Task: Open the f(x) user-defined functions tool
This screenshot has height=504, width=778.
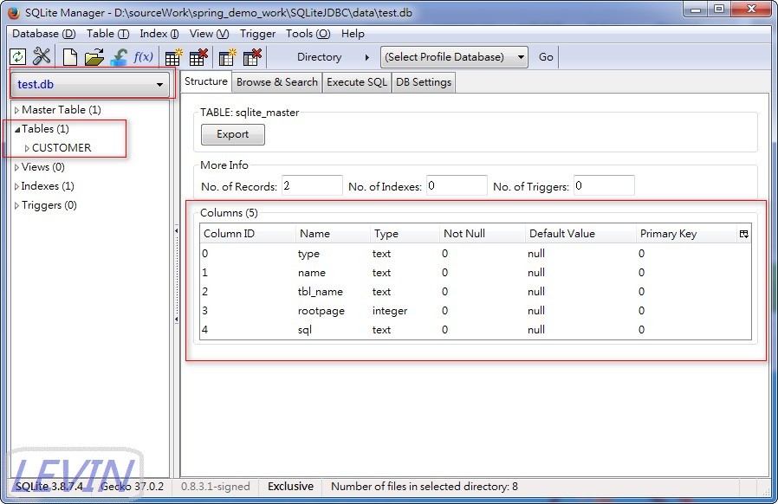Action: click(142, 56)
